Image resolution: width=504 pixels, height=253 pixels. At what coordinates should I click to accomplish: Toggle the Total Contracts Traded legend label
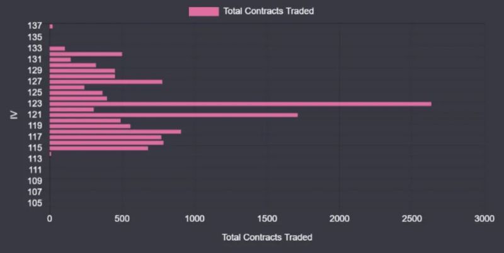[268, 11]
